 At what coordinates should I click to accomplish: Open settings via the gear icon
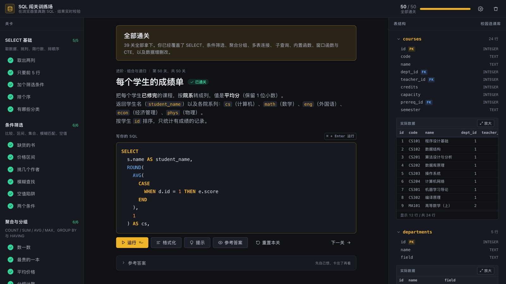[480, 9]
